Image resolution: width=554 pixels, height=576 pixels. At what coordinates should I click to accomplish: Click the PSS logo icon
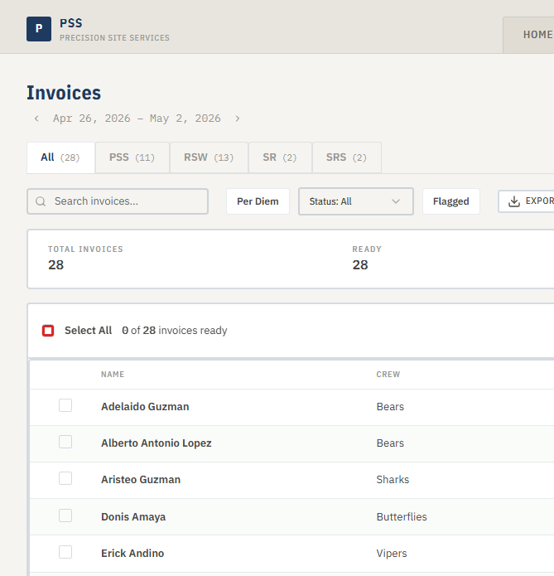39,29
